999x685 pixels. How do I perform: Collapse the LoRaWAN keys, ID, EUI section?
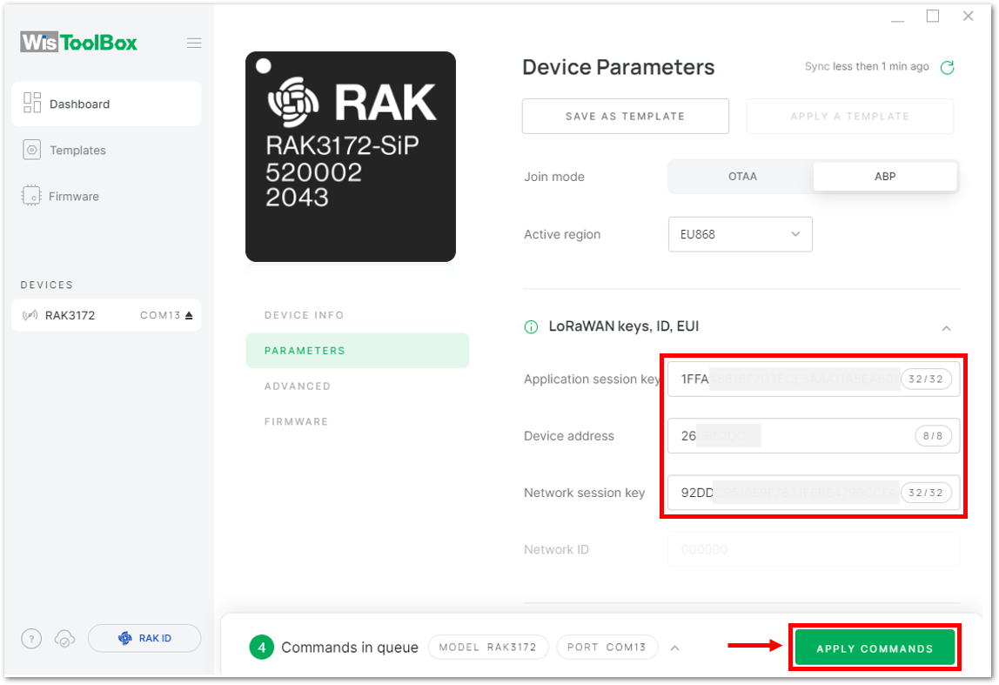(946, 328)
